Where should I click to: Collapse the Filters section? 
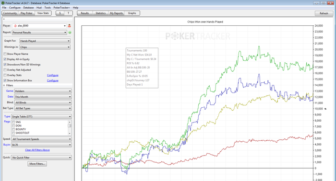(x=4, y=85)
